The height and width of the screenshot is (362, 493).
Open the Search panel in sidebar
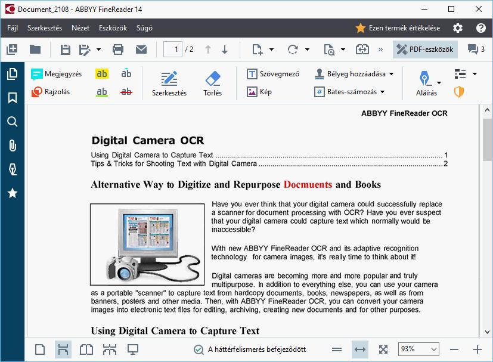click(x=13, y=122)
